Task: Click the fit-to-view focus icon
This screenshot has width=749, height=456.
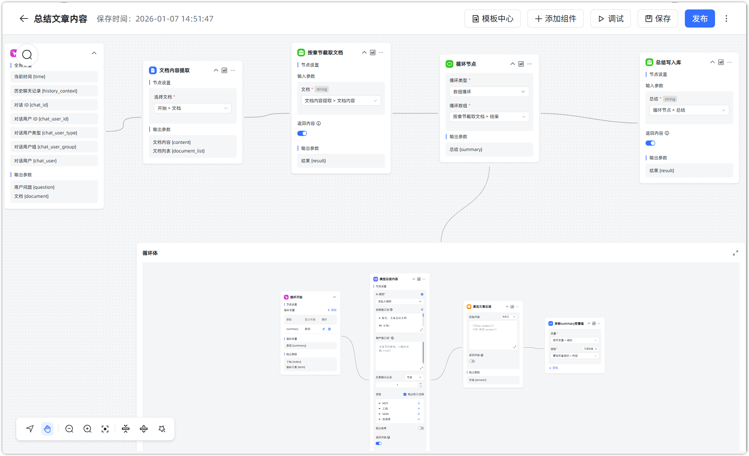Action: [105, 429]
